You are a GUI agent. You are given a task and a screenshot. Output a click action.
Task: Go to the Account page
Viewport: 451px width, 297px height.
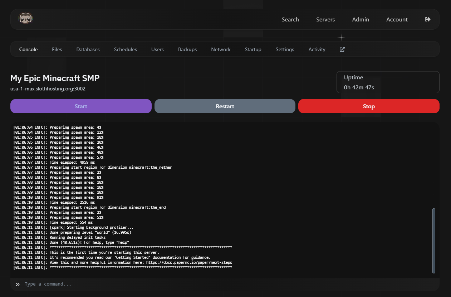397,19
